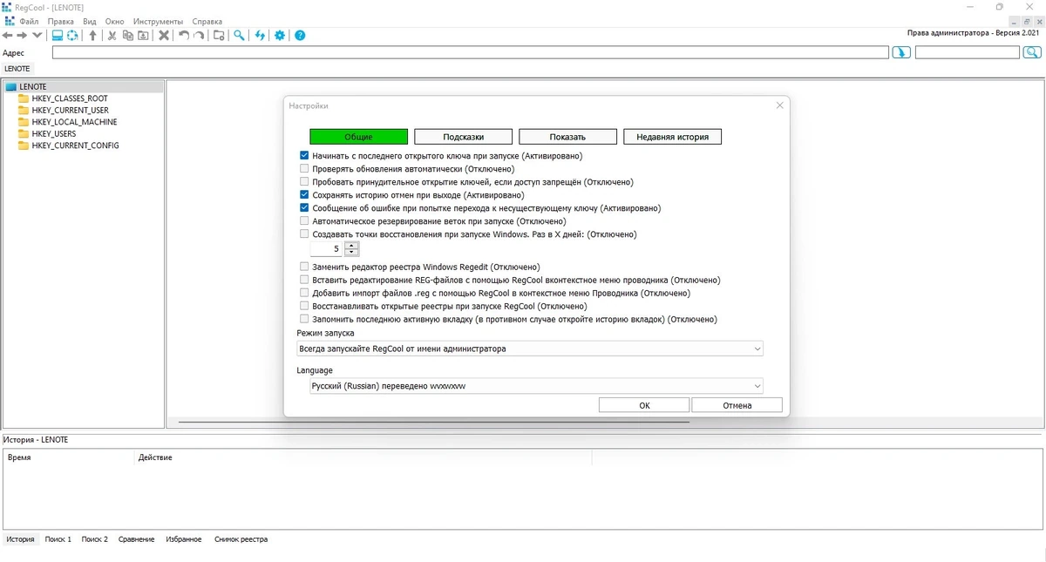This screenshot has height=562, width=1046.
Task: Click the back navigation arrow in toolbar
Action: pyautogui.click(x=7, y=36)
